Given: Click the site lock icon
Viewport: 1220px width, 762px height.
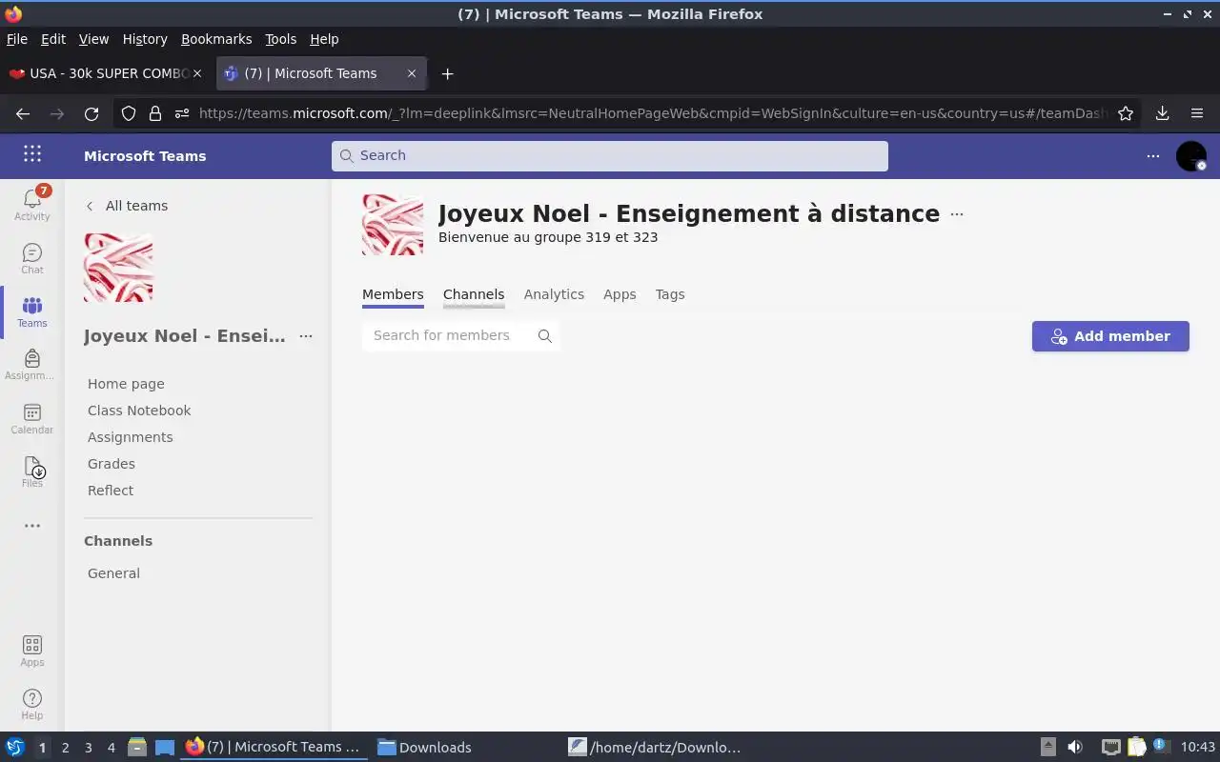Looking at the screenshot, I should (155, 113).
